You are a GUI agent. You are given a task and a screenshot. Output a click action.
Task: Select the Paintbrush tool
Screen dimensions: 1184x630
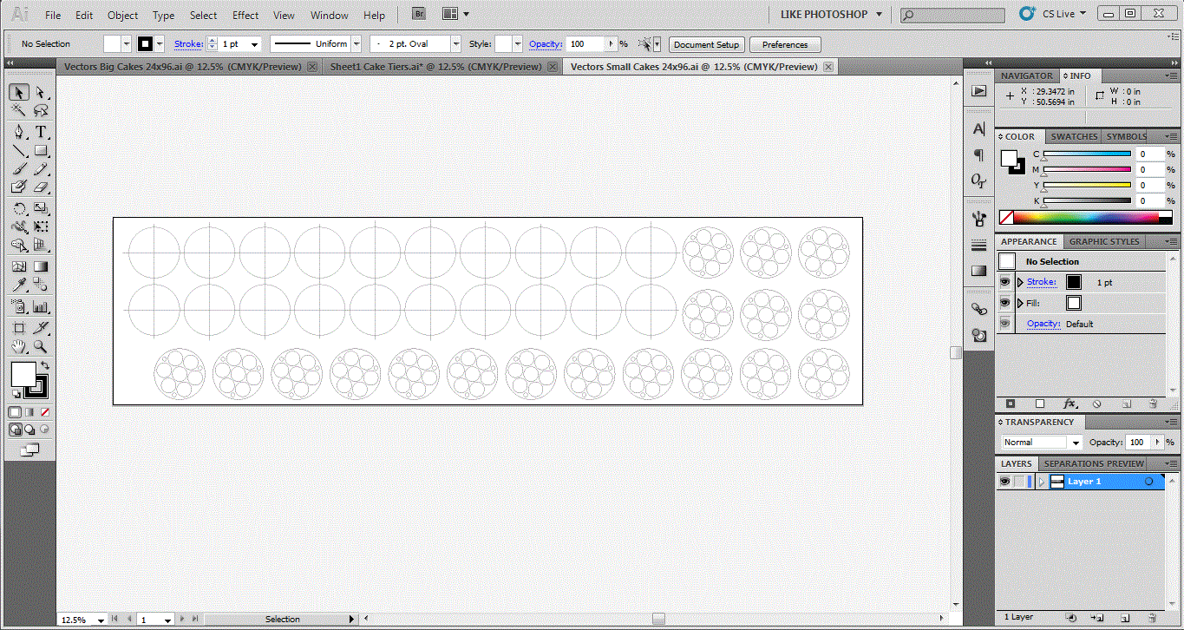(19, 169)
